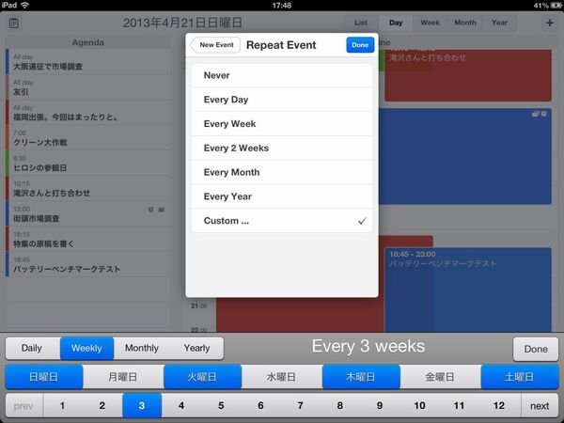The image size is (564, 423).
Task: Tap the plus icon to add event
Action: click(x=550, y=23)
